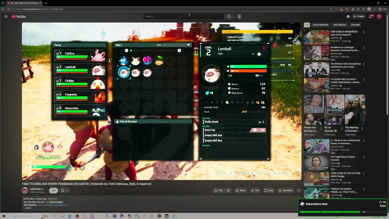Reload the page
389x219 pixels.
(x=8, y=9)
